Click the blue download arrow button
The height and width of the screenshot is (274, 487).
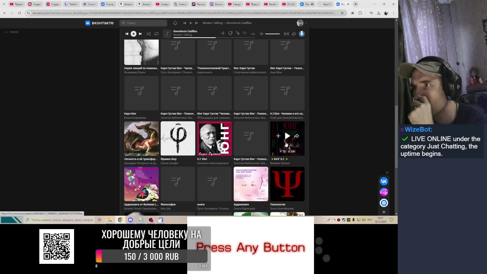click(302, 34)
